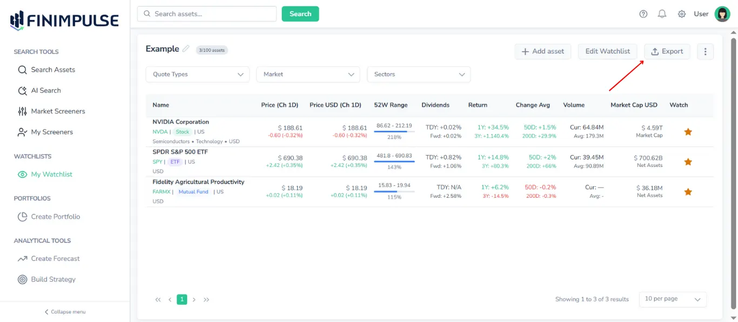738x322 pixels.
Task: Open Market Screeners in sidebar
Action: [x=58, y=111]
